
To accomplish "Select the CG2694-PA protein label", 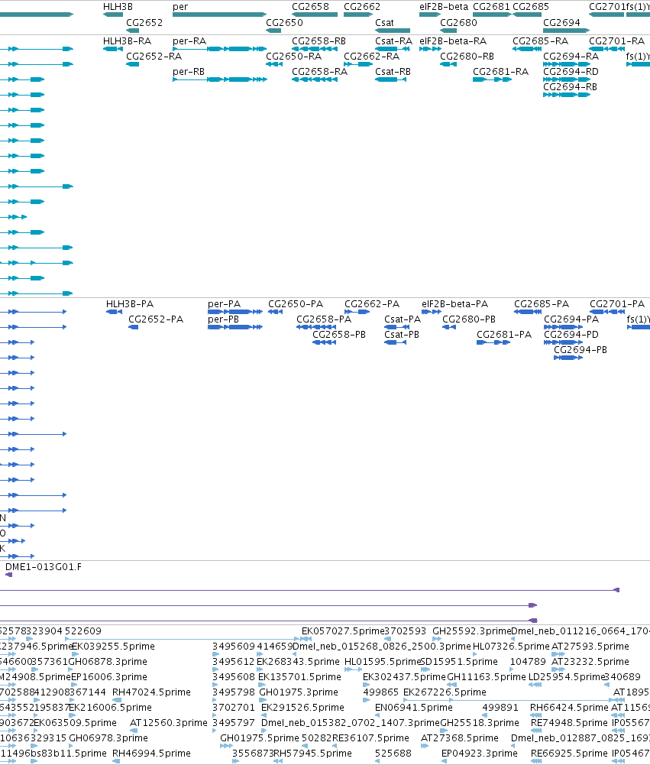I will pos(571,319).
